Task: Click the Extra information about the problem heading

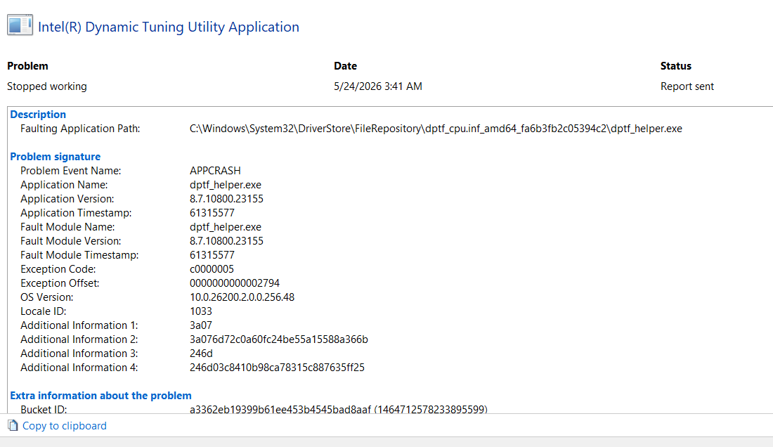Action: [x=100, y=396]
